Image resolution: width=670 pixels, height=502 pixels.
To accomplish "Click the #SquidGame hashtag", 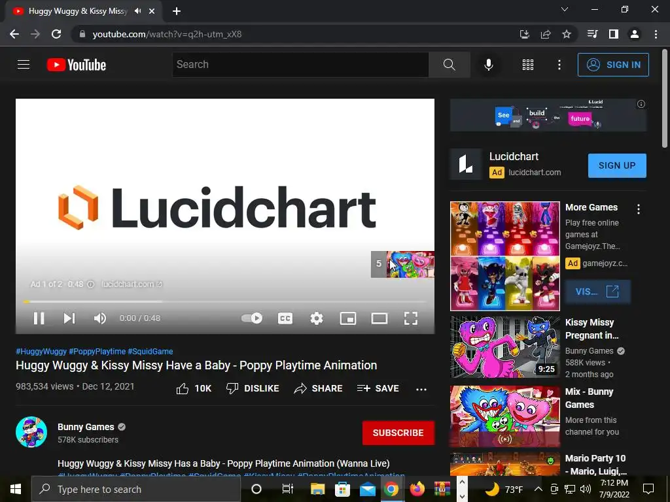I will click(x=150, y=351).
